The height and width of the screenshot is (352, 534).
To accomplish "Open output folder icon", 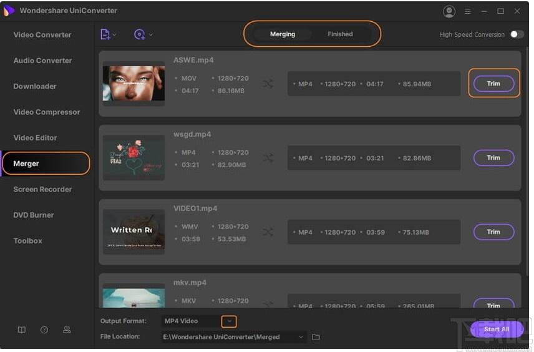I will [x=316, y=337].
